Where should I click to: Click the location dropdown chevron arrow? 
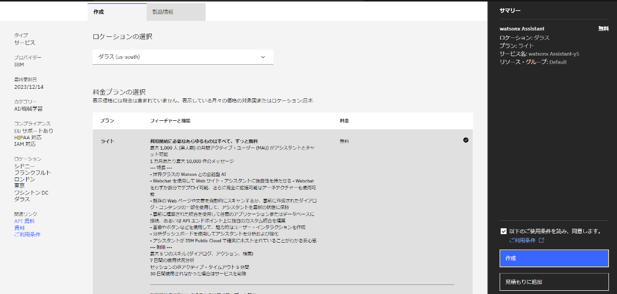click(263, 57)
